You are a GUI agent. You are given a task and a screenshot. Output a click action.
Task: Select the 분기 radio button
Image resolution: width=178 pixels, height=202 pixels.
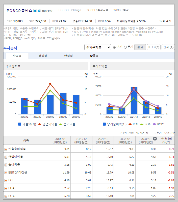pyautogui.click(x=125, y=47)
